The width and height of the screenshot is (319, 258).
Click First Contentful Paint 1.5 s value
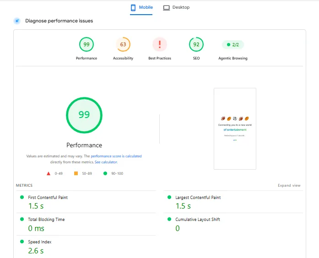click(36, 206)
